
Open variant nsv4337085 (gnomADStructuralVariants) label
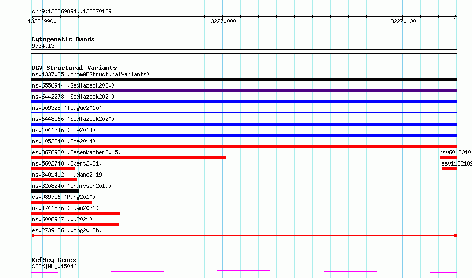point(91,74)
